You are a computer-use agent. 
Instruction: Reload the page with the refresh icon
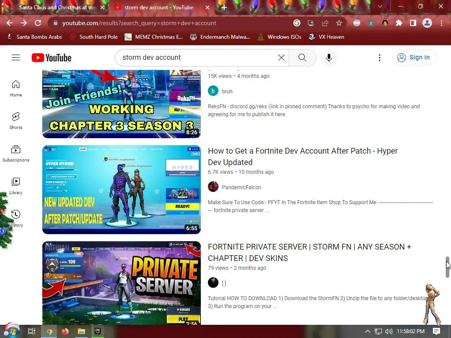[38, 23]
